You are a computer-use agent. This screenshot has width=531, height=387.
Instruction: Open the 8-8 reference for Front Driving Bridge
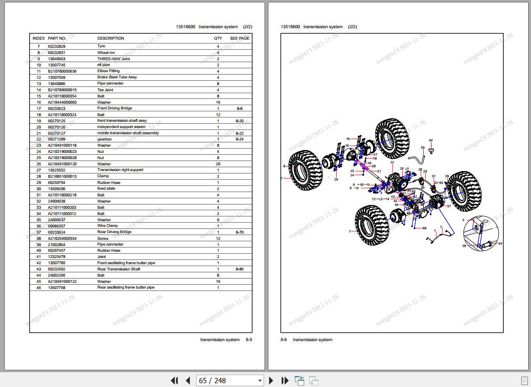[240, 108]
